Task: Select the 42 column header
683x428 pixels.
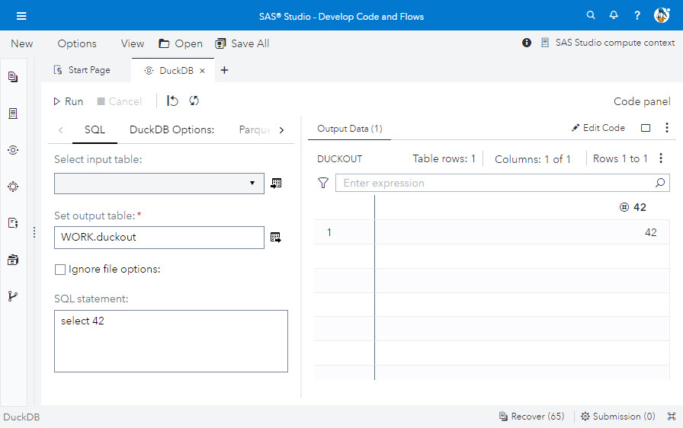Action: [522, 207]
